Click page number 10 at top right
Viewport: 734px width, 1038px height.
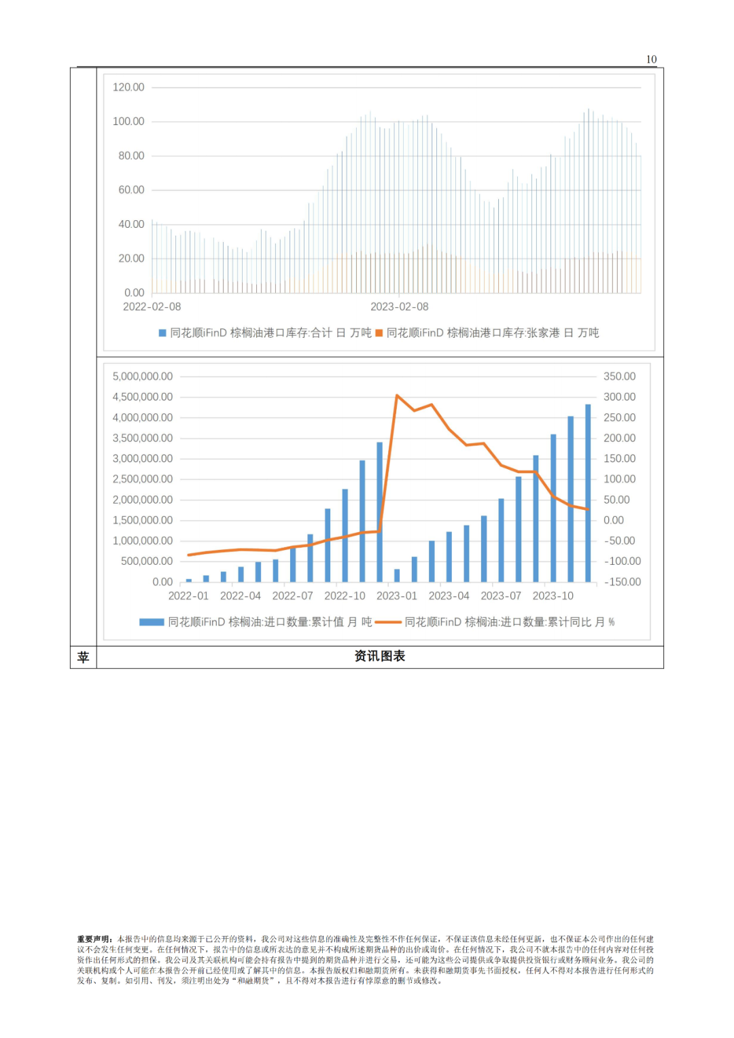[x=651, y=59]
